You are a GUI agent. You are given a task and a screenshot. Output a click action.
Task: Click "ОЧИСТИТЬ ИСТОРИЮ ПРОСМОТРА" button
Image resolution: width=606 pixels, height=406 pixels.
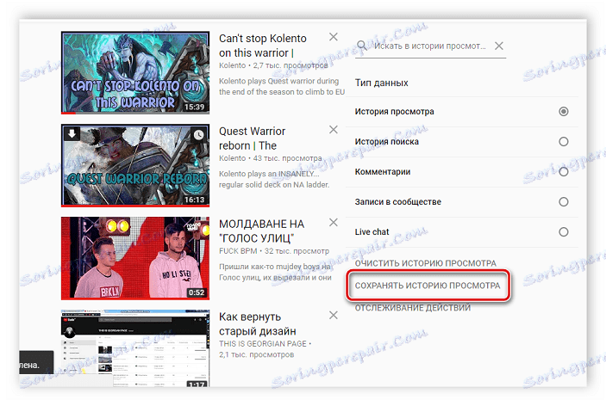click(x=426, y=263)
